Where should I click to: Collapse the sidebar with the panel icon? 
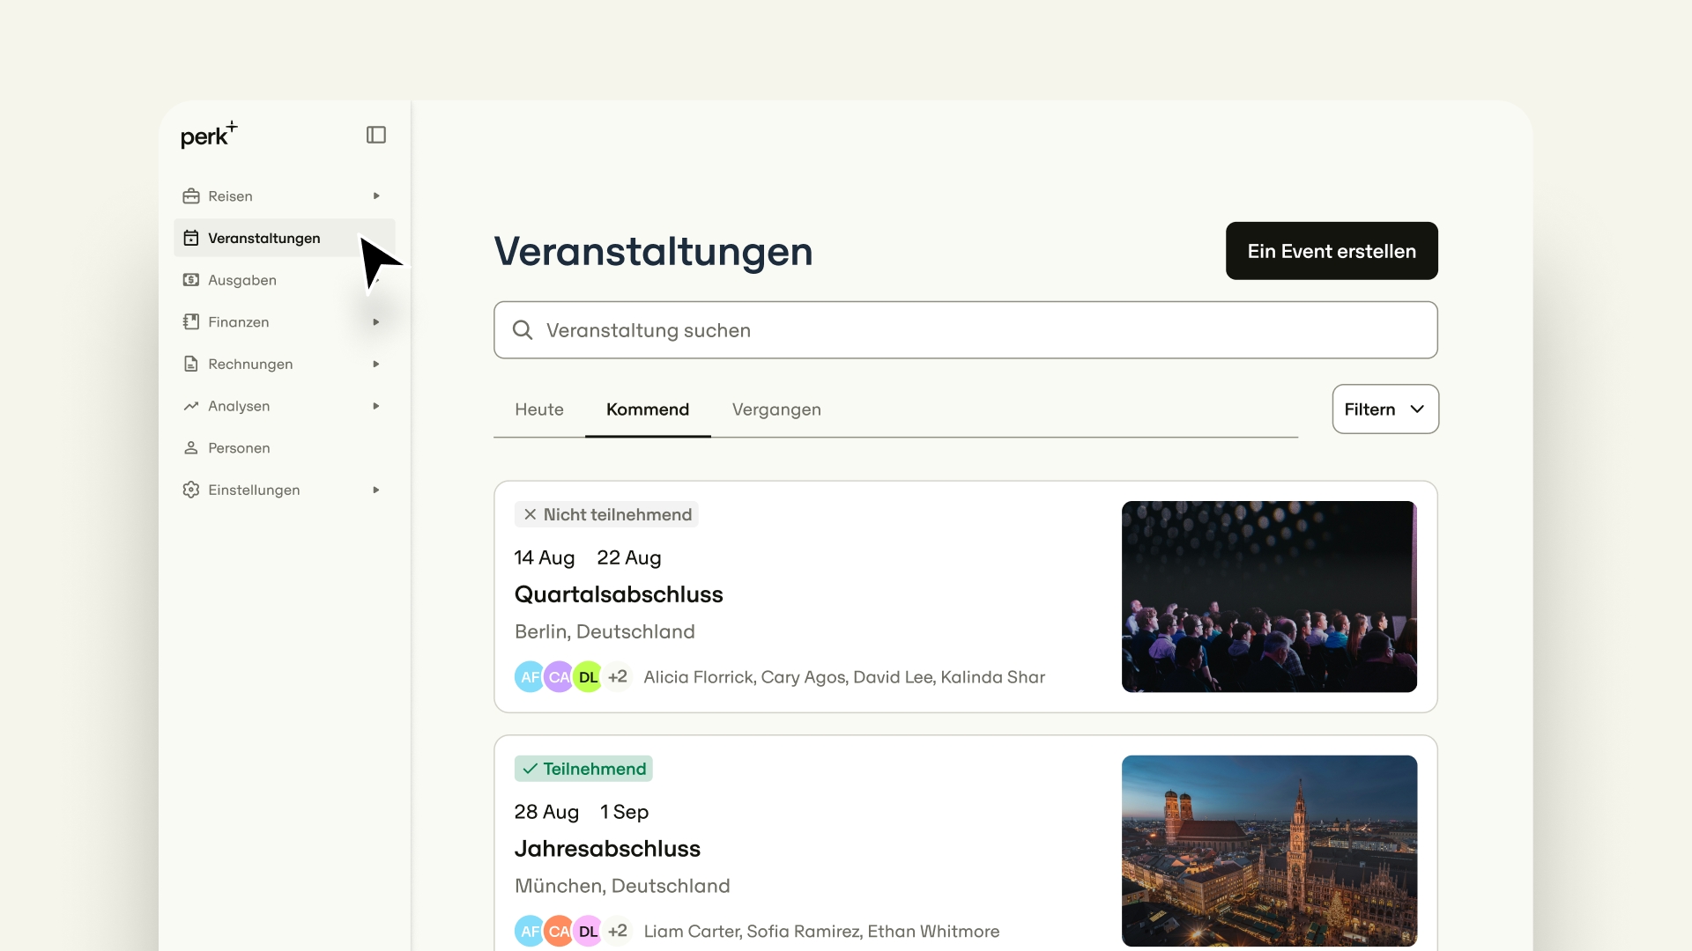point(376,135)
